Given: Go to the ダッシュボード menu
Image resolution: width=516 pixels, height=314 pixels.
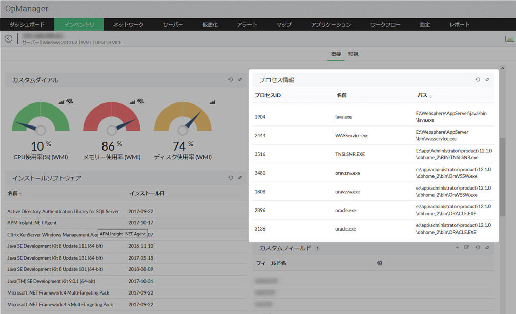Looking at the screenshot, I should coord(27,25).
